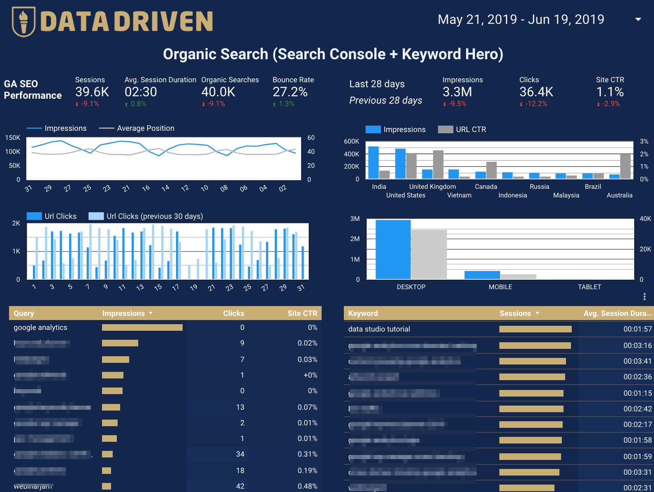The image size is (654, 492).
Task: Click the Bounce Rate 1.3% change indicator
Action: (284, 104)
